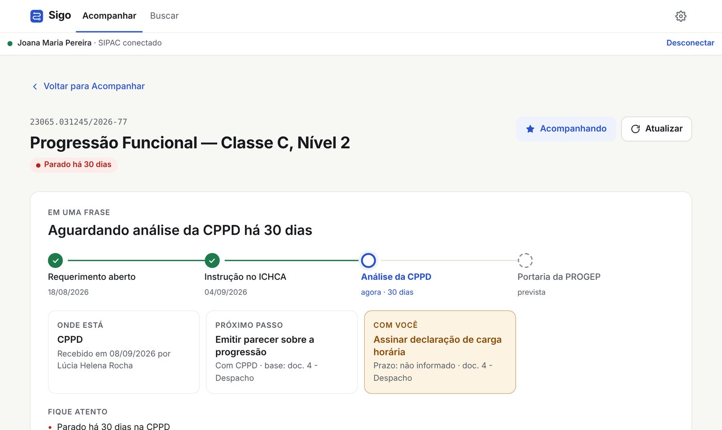722x430 pixels.
Task: Click the Joana Maria Pereira user name
Action: coord(54,43)
